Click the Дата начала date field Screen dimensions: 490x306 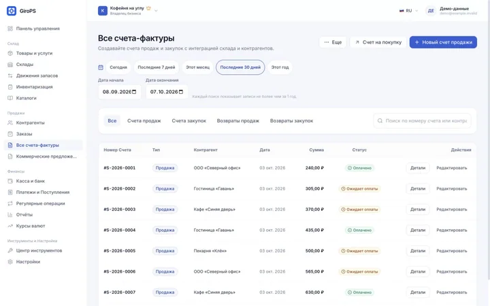coord(119,92)
